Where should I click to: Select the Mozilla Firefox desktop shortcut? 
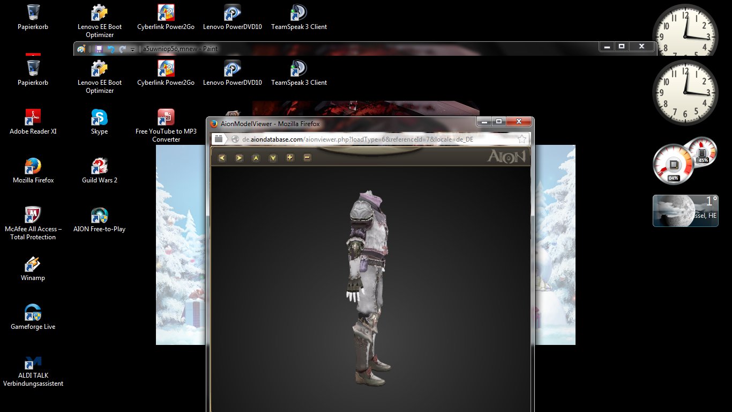33,170
